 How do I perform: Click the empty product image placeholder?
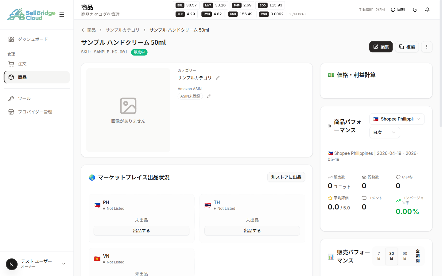(128, 110)
